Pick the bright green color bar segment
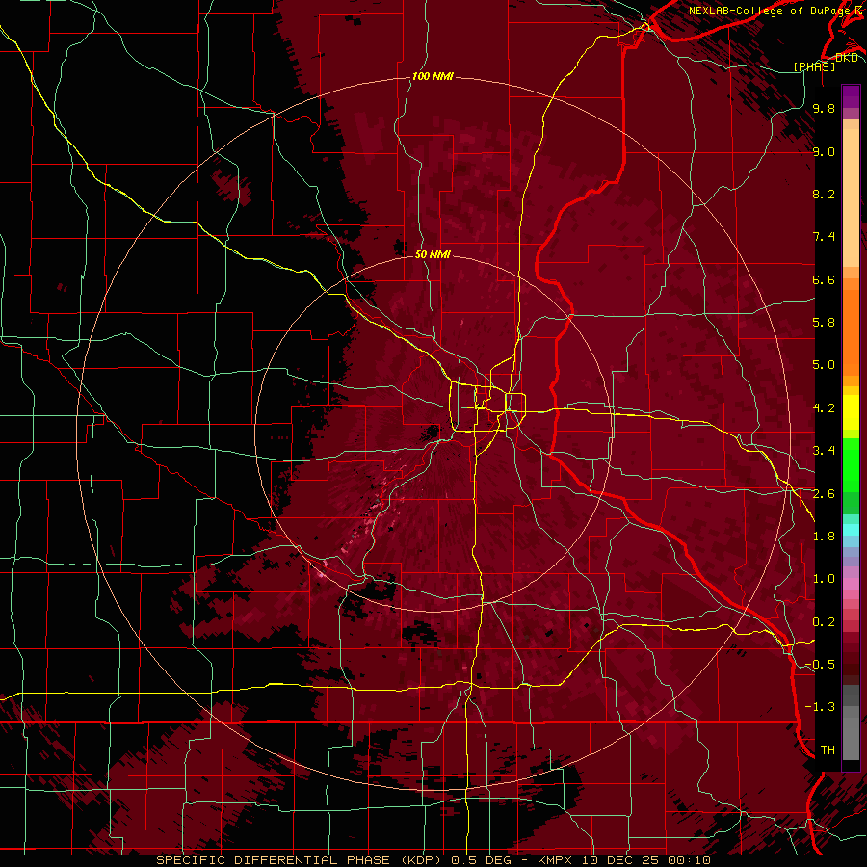 (851, 464)
